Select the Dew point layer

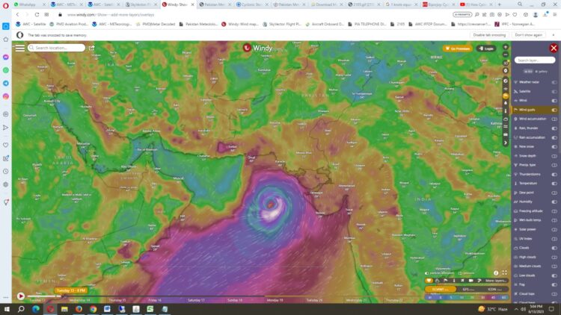(527, 193)
